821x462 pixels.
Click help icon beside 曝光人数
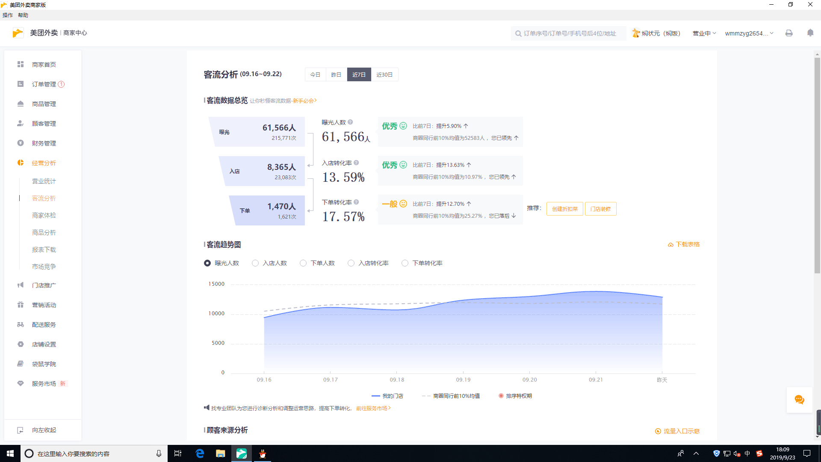(350, 122)
